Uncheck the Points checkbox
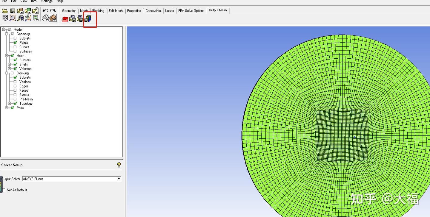The height and width of the screenshot is (217, 430). click(x=15, y=43)
